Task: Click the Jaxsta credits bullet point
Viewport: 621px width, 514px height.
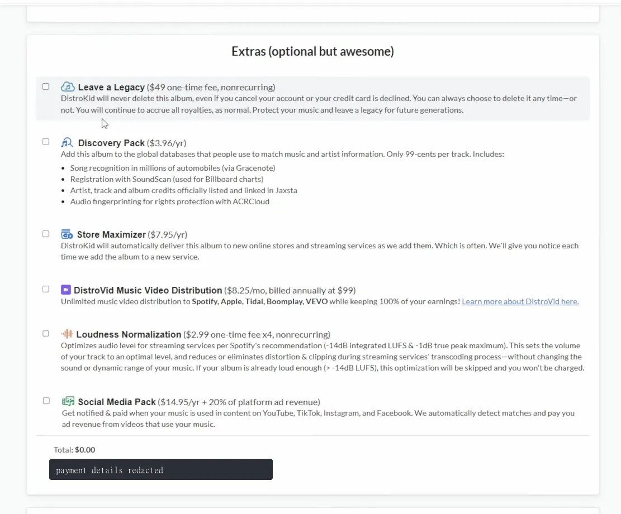Action: coord(184,190)
